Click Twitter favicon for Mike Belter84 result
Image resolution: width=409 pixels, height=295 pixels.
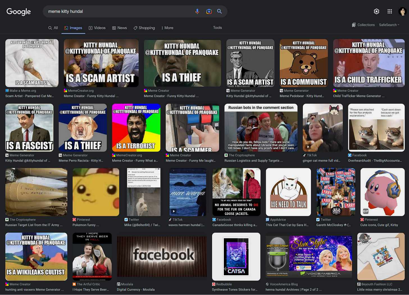pyautogui.click(x=126, y=220)
